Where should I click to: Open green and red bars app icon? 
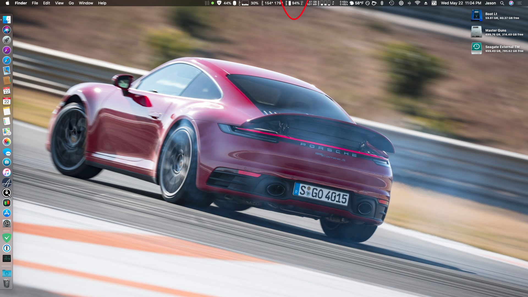click(7, 203)
